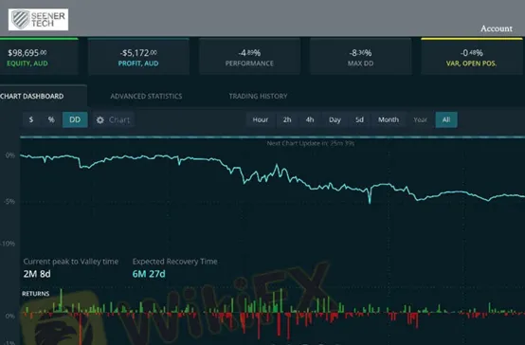Switch chart to dollar ($) mode
The width and height of the screenshot is (525, 345).
pyautogui.click(x=31, y=119)
